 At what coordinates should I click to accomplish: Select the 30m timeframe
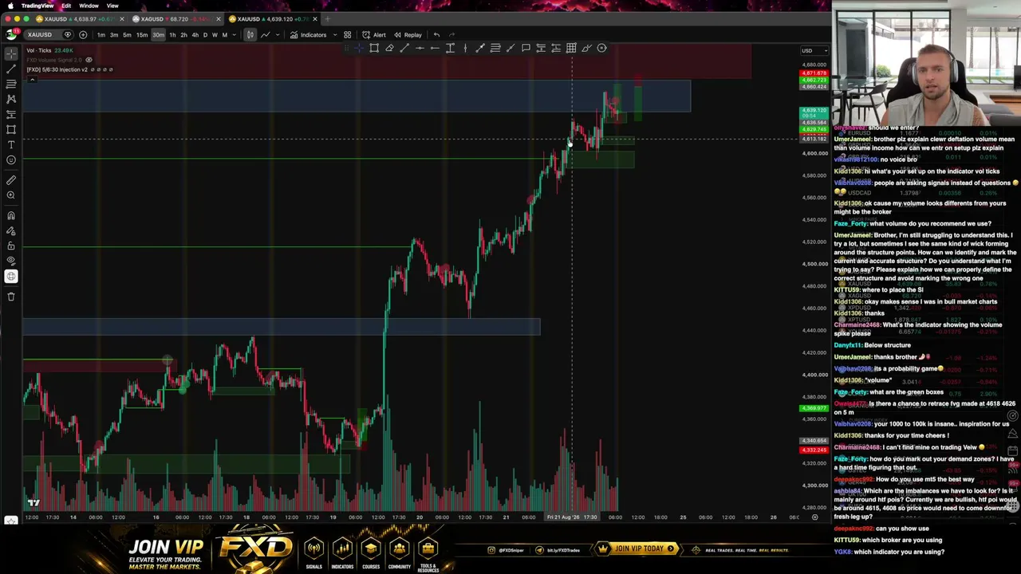point(158,34)
